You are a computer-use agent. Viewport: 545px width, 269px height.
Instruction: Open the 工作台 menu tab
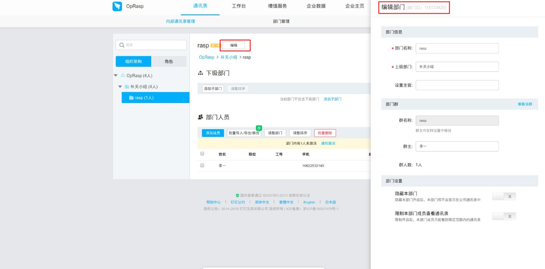(x=239, y=6)
